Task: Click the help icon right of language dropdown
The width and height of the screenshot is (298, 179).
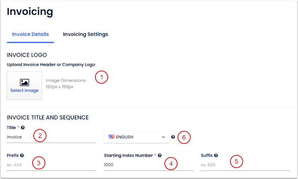Action: [173, 137]
